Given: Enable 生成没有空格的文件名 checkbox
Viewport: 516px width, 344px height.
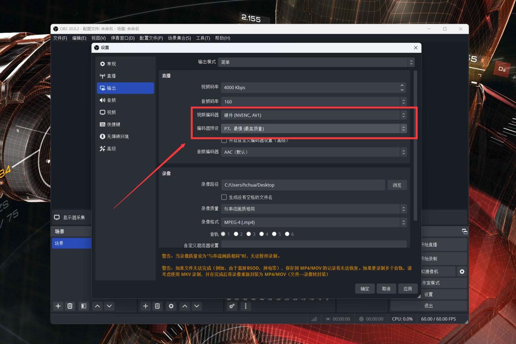Looking at the screenshot, I should (224, 197).
